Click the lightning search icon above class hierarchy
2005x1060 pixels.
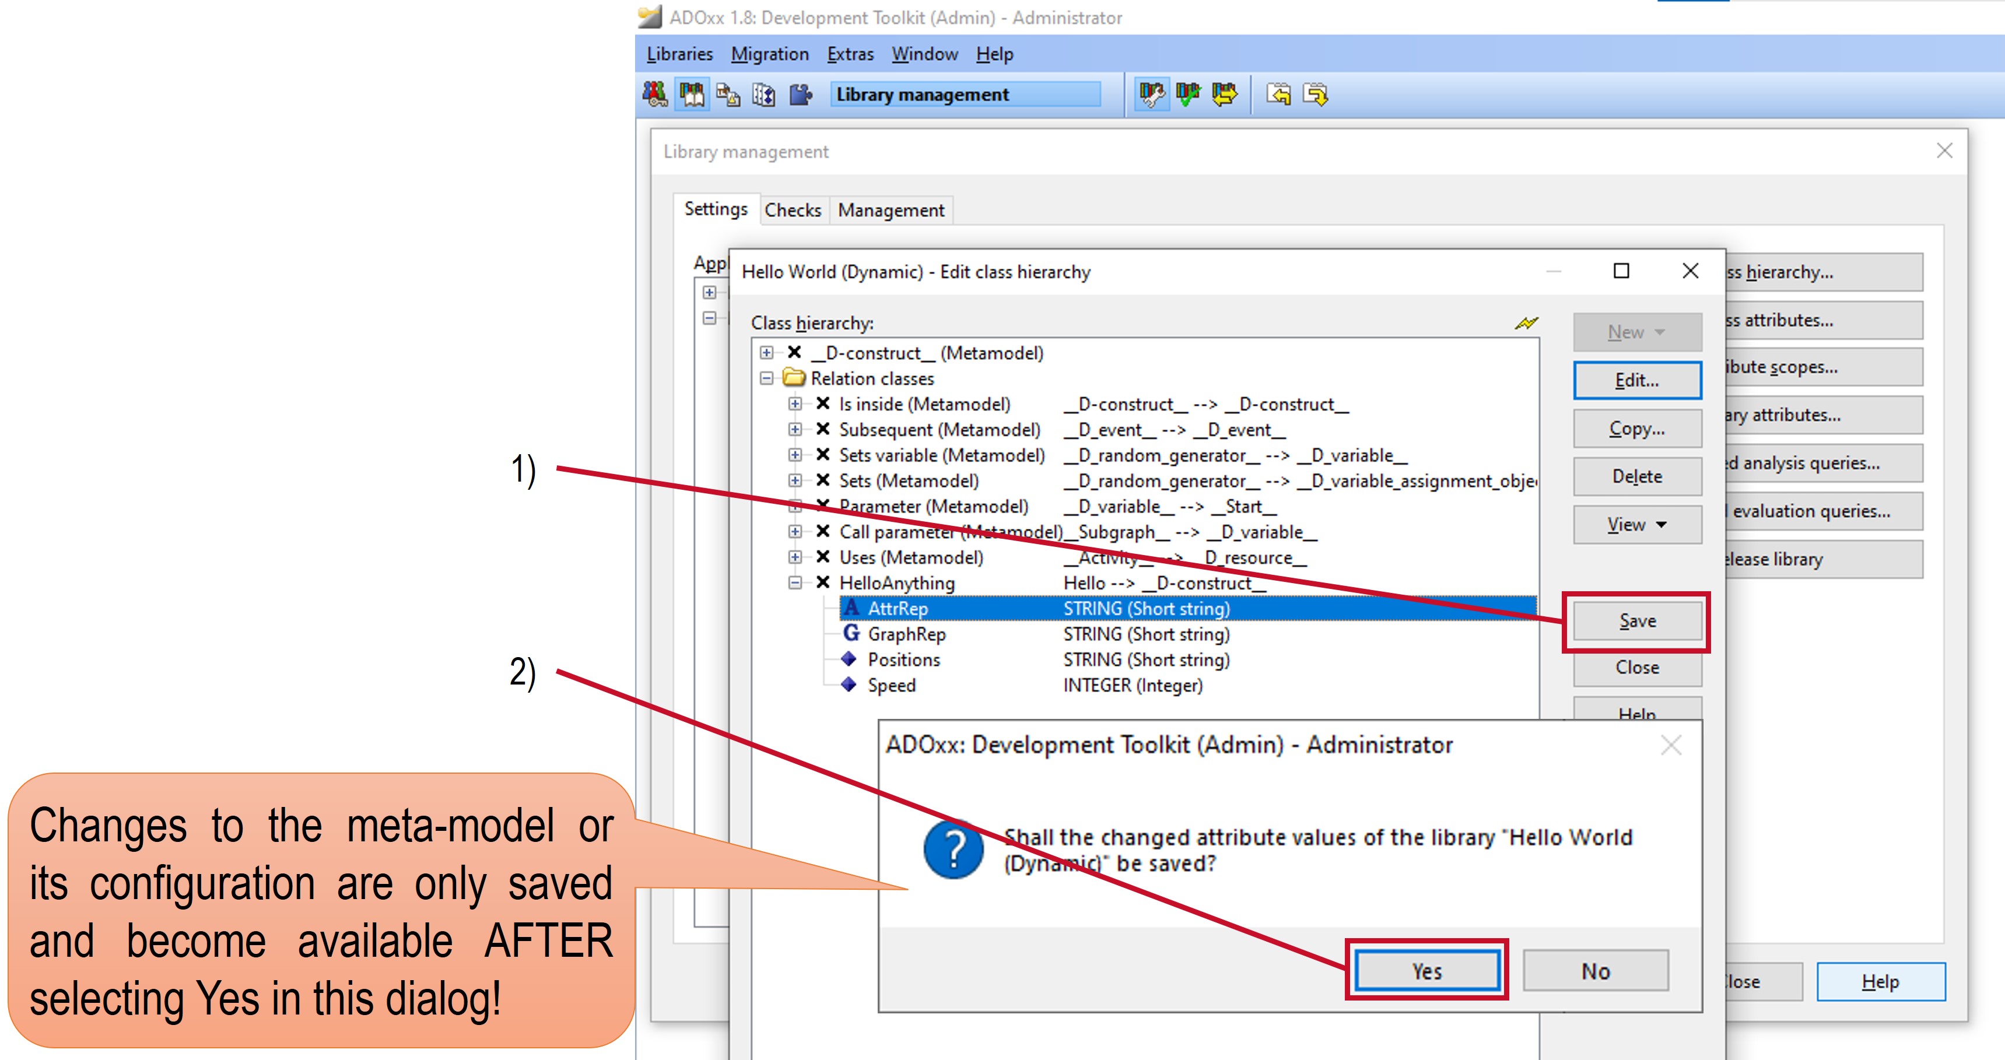point(1526,322)
